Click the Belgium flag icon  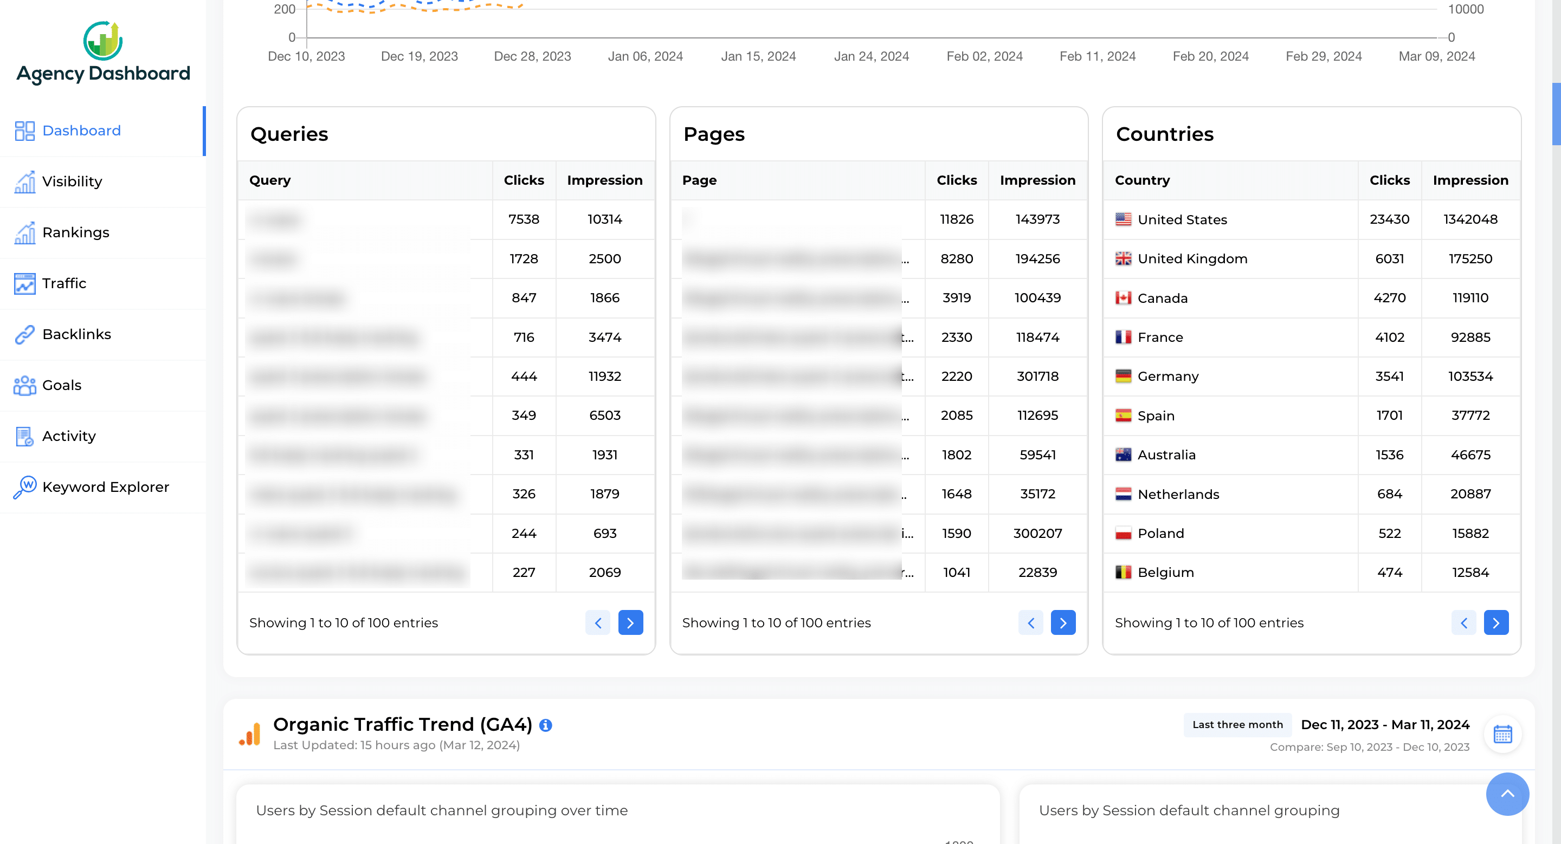pyautogui.click(x=1124, y=572)
